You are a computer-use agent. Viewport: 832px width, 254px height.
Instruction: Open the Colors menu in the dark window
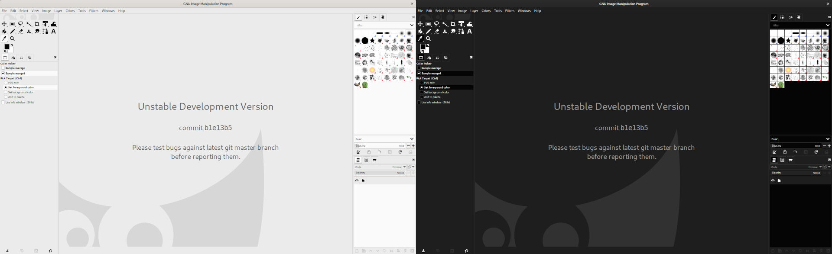pyautogui.click(x=486, y=11)
